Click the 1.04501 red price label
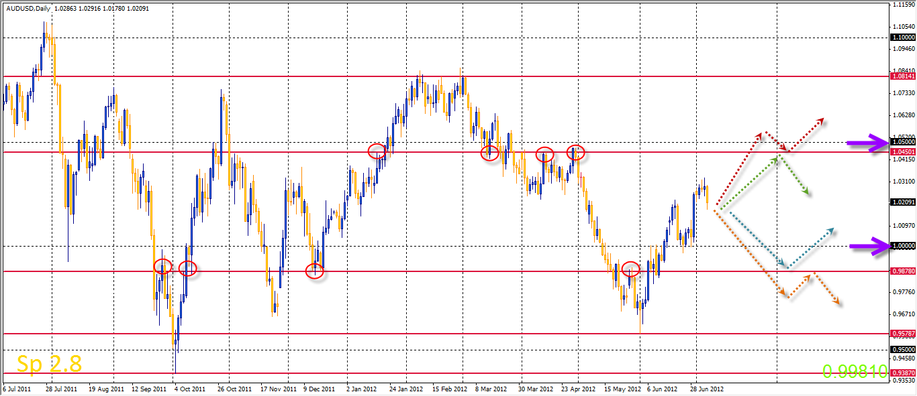Image resolution: width=917 pixels, height=396 pixels. click(902, 152)
